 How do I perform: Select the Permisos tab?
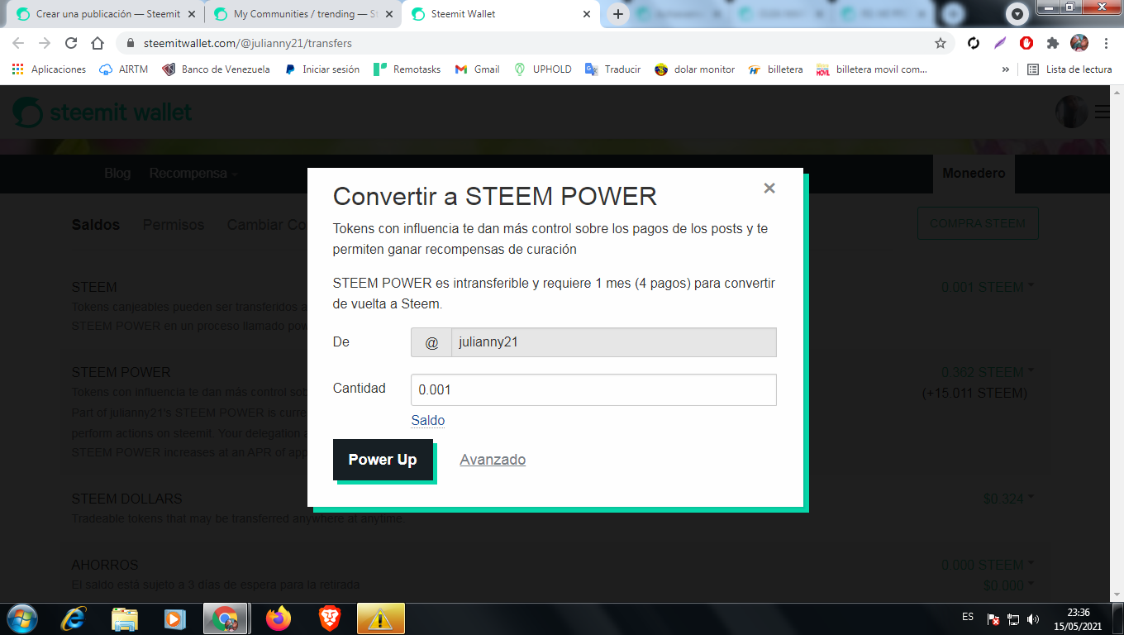[x=174, y=225]
